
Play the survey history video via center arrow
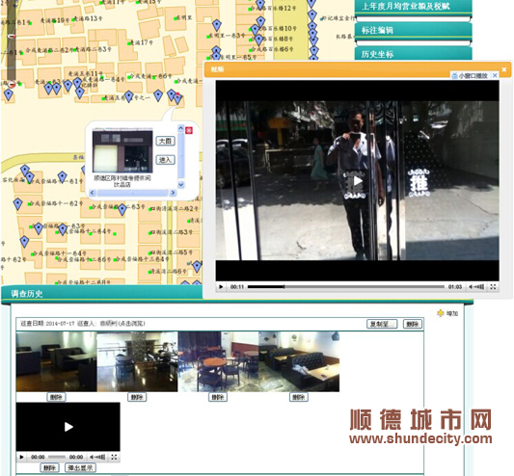click(x=68, y=427)
